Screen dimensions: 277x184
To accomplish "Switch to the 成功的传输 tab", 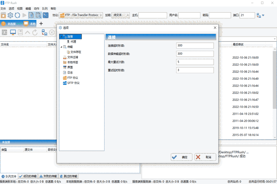I will click(28, 176).
